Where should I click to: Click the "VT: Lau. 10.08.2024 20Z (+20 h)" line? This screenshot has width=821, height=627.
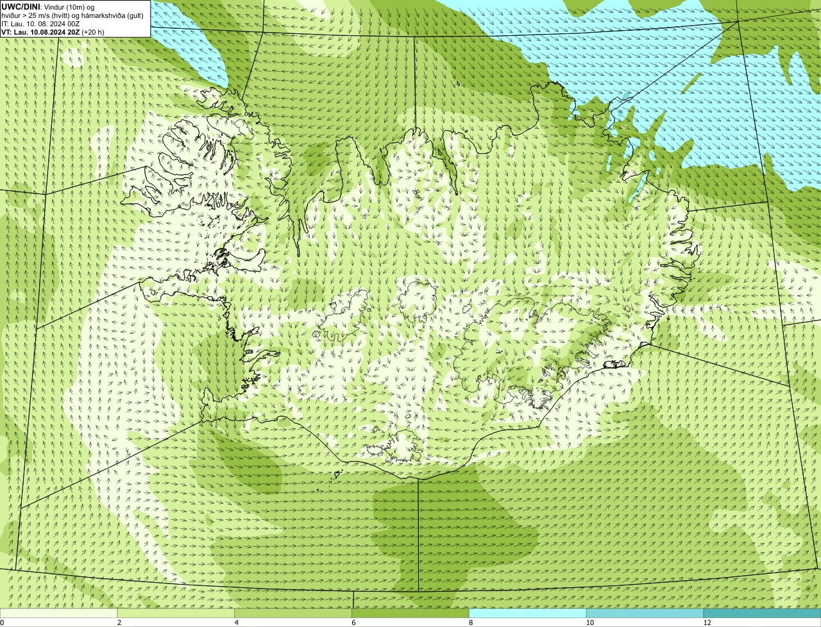[53, 31]
